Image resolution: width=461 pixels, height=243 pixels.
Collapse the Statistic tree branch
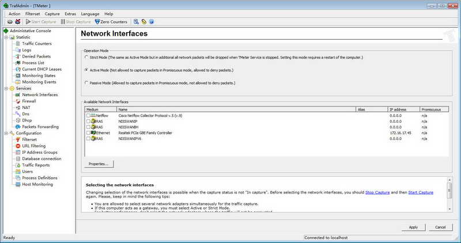(6, 37)
